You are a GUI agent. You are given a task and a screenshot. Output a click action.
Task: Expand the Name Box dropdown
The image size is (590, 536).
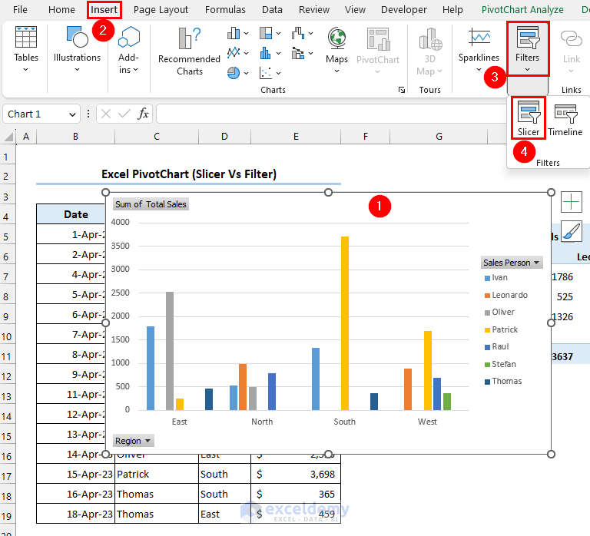point(72,114)
